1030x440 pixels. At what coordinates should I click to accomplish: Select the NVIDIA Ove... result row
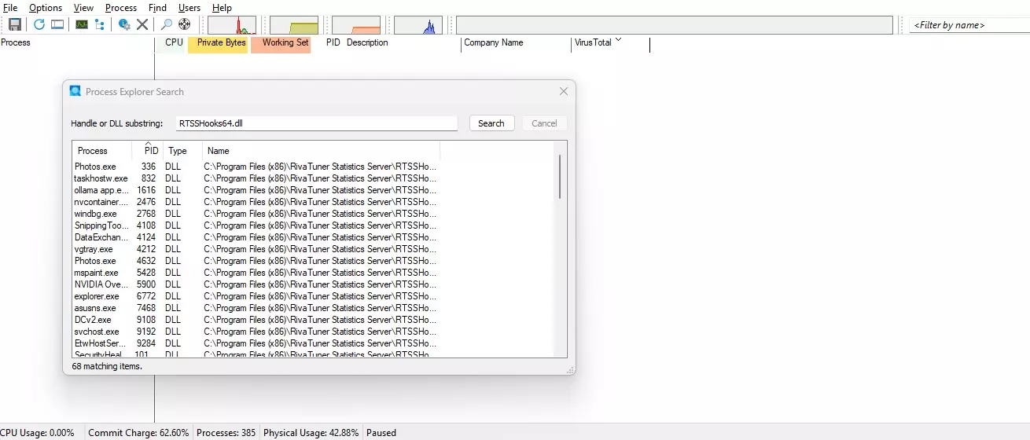[x=256, y=284]
